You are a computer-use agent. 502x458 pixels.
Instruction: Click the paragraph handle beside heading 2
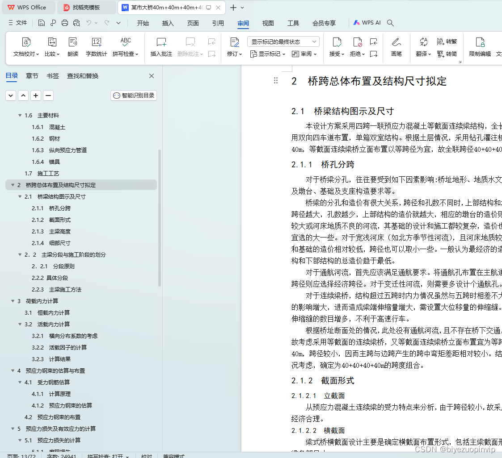(x=276, y=80)
